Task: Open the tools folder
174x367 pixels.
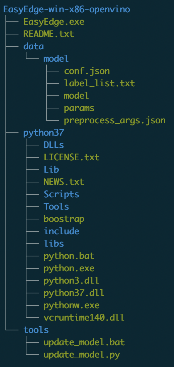Action: point(36,330)
